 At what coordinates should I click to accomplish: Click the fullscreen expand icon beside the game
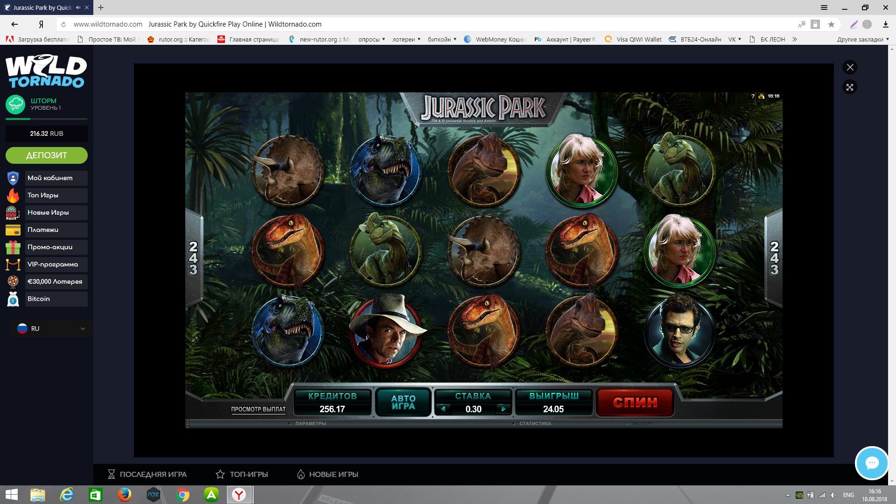[850, 87]
